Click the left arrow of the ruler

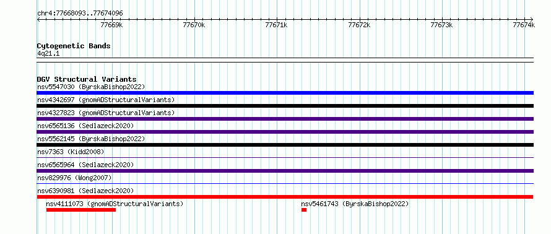coord(38,19)
